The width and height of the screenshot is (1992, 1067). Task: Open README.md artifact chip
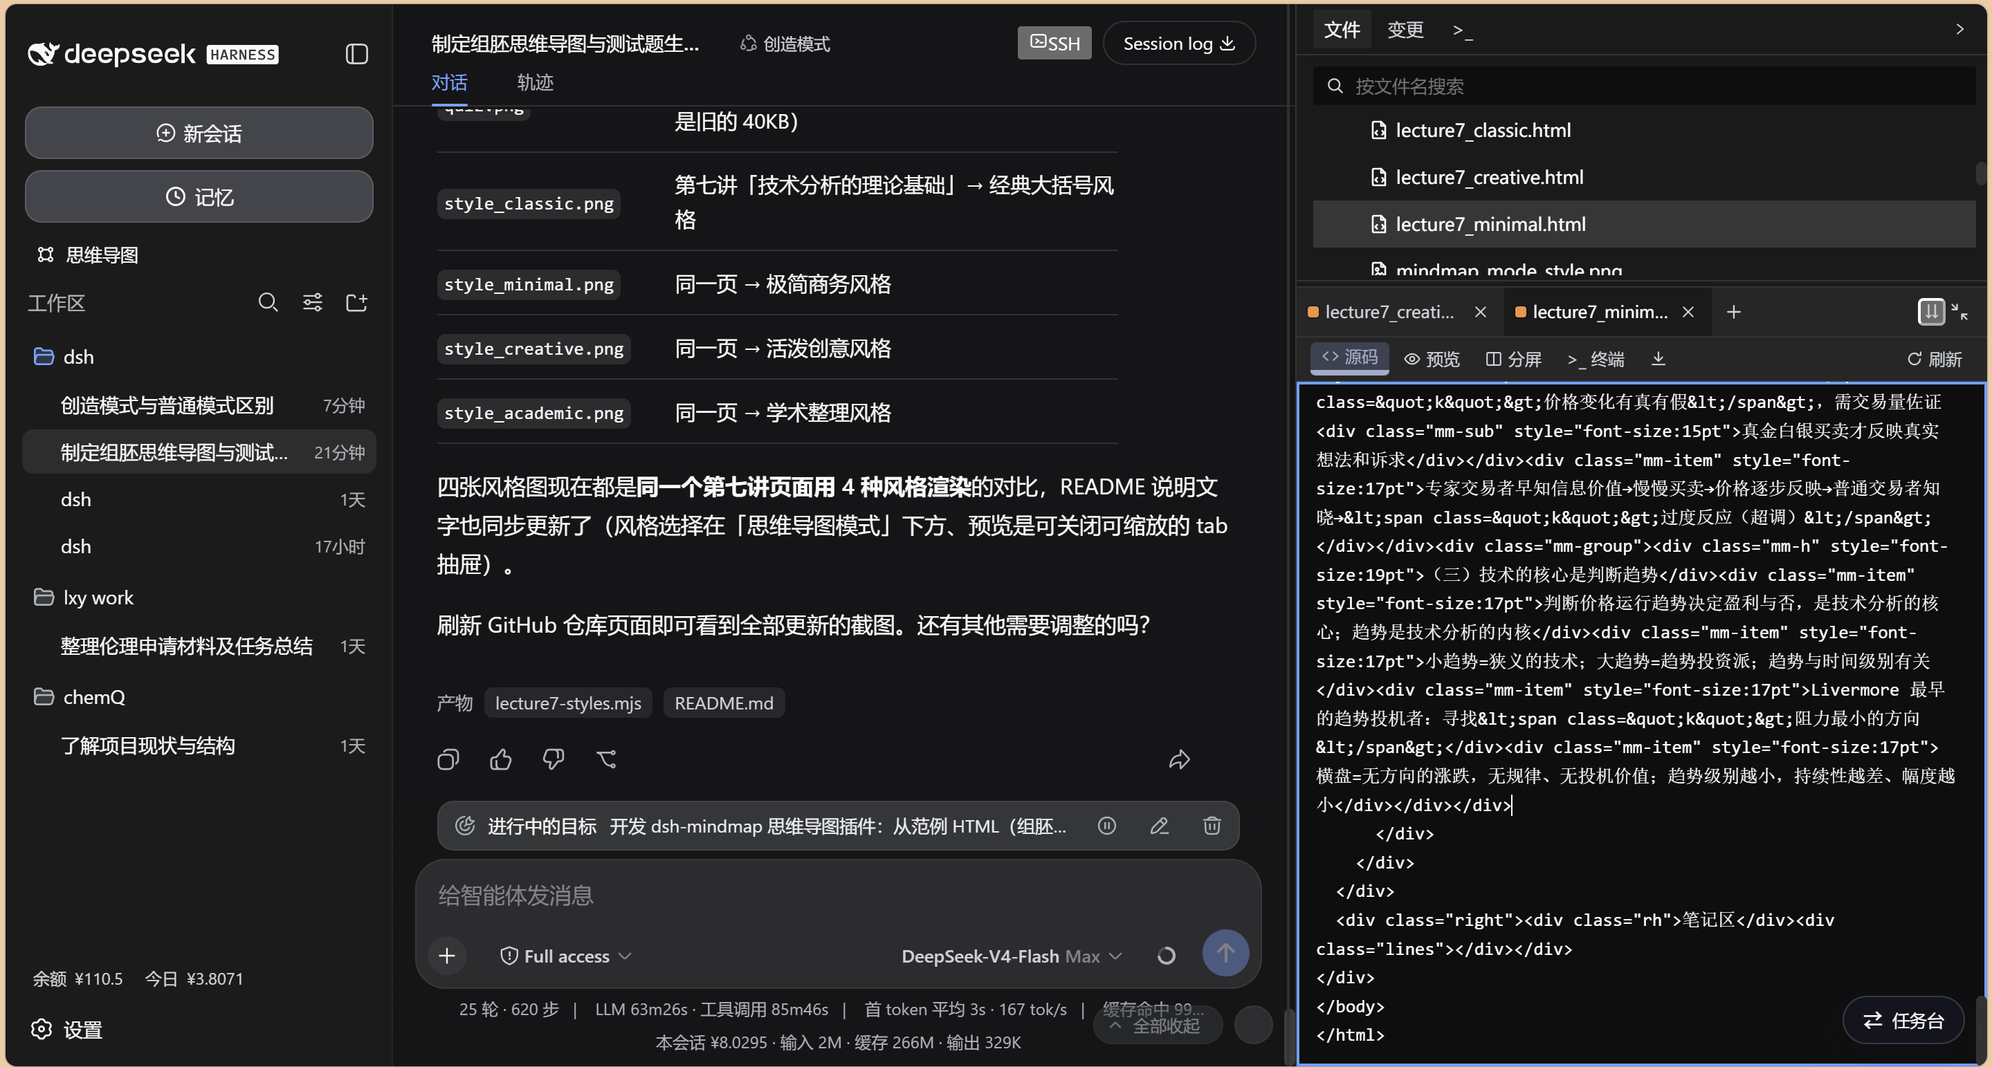(724, 703)
